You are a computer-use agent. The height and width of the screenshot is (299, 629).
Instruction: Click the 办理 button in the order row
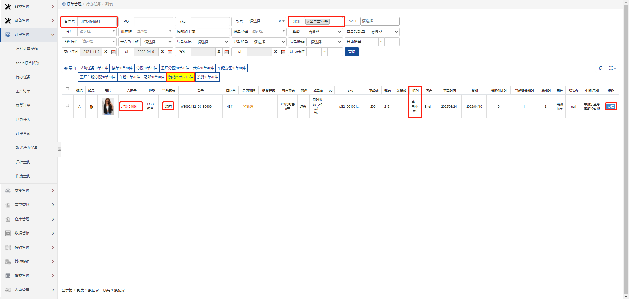tap(611, 106)
